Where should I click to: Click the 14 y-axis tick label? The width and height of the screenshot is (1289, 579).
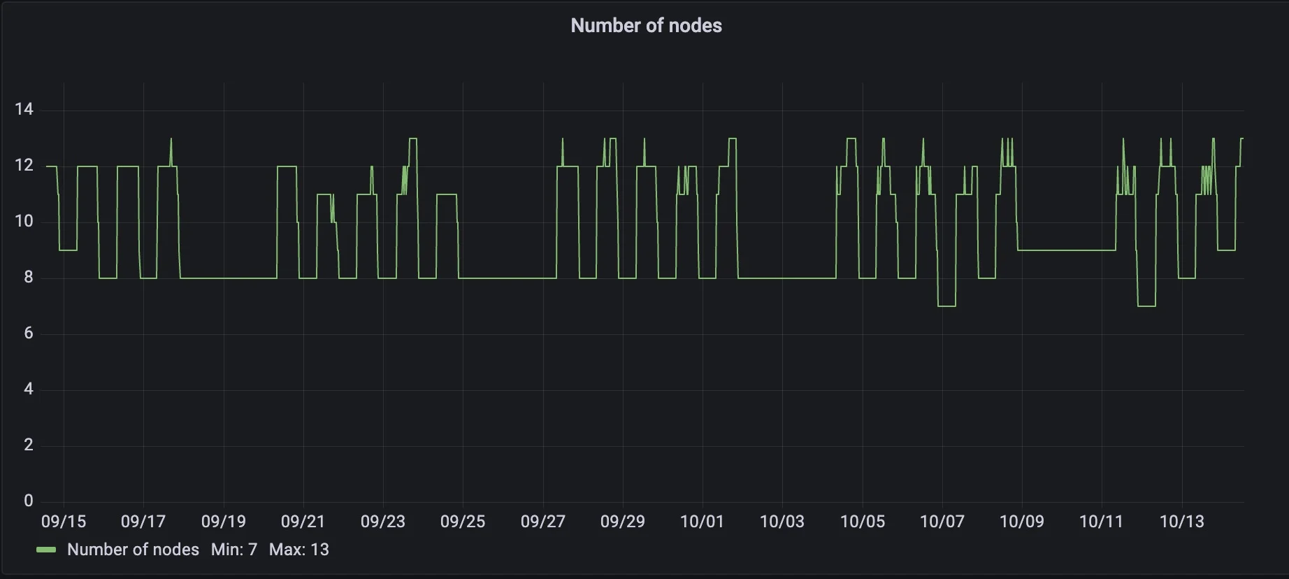tap(24, 109)
